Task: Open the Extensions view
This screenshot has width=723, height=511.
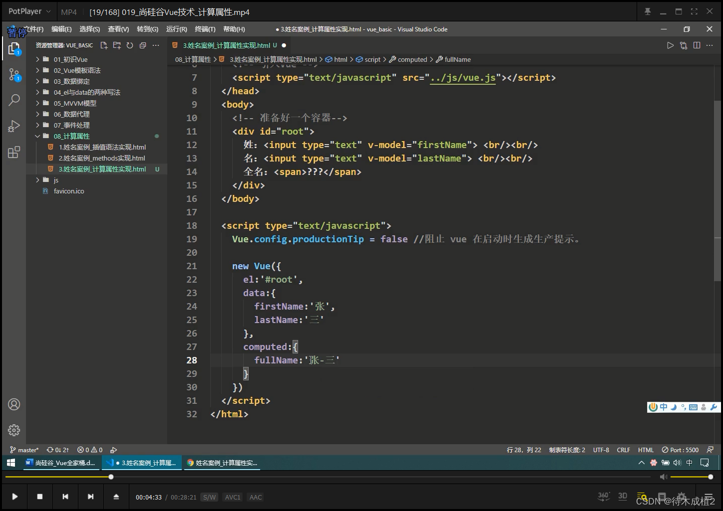Action: pyautogui.click(x=14, y=152)
